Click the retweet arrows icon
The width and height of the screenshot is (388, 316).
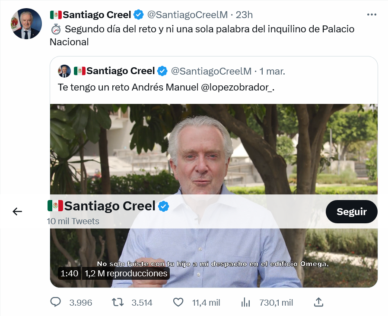click(x=118, y=302)
